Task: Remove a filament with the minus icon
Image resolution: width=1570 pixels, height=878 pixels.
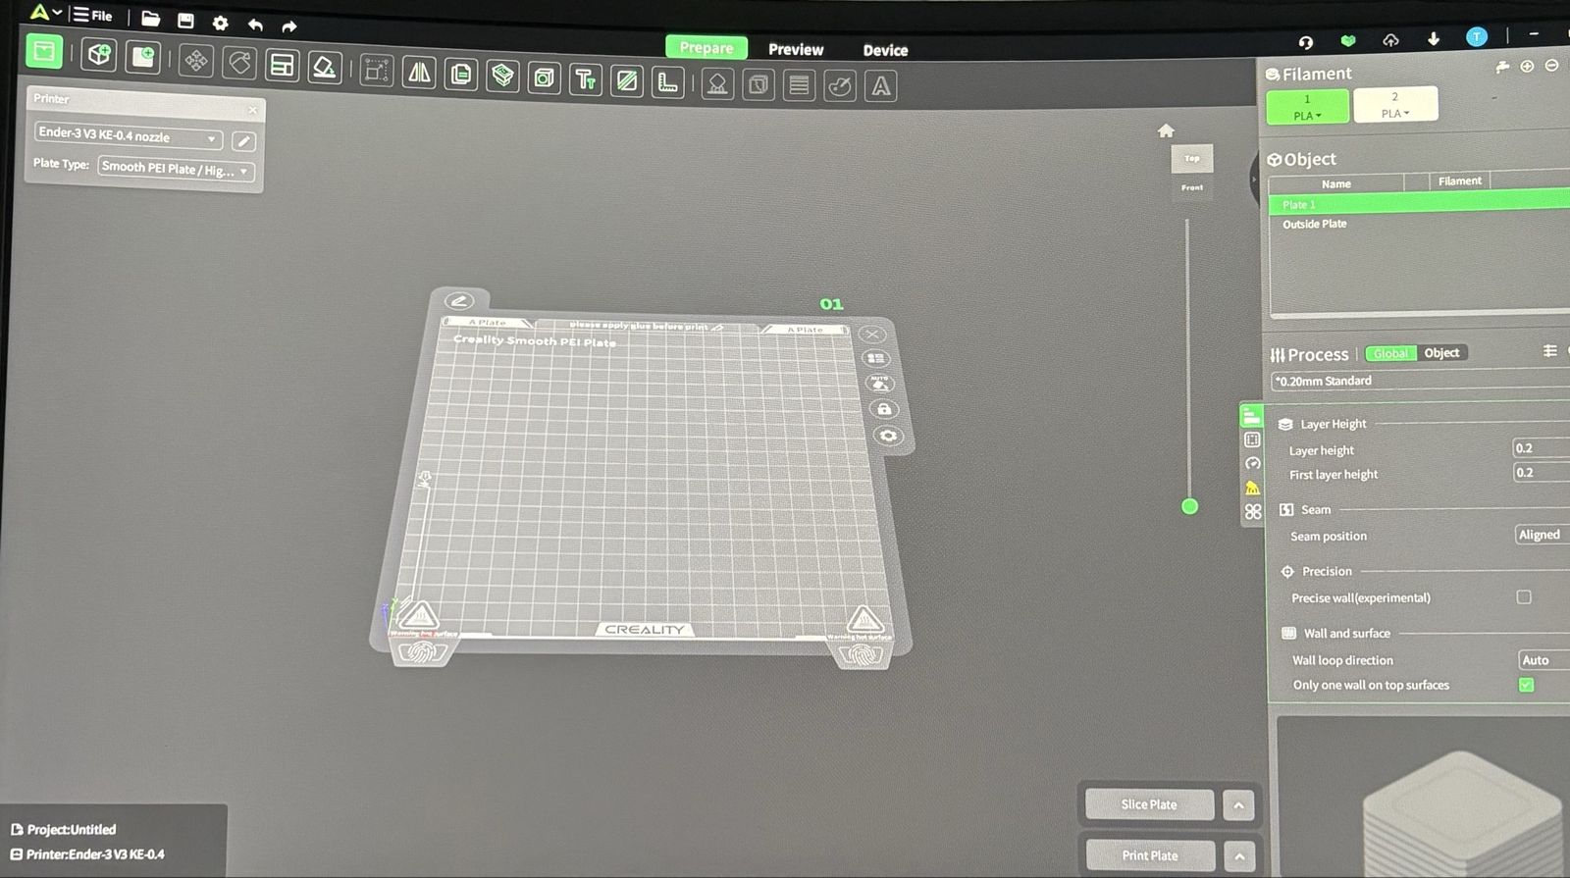Action: click(1551, 66)
